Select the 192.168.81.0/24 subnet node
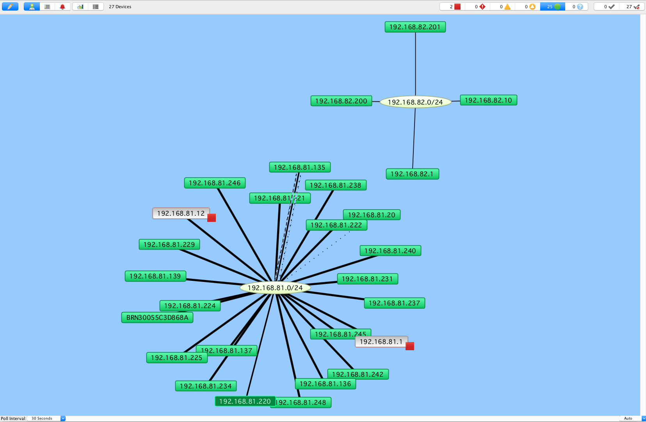Image resolution: width=646 pixels, height=422 pixels. point(275,288)
